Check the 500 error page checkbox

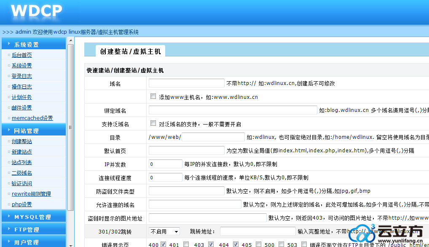coord(281,244)
